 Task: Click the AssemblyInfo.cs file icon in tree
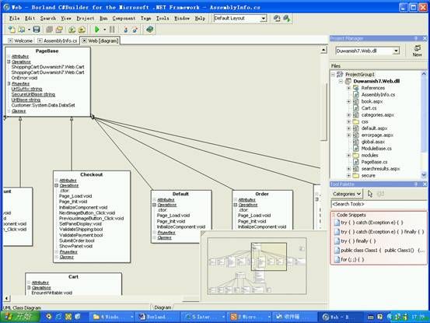click(x=355, y=95)
